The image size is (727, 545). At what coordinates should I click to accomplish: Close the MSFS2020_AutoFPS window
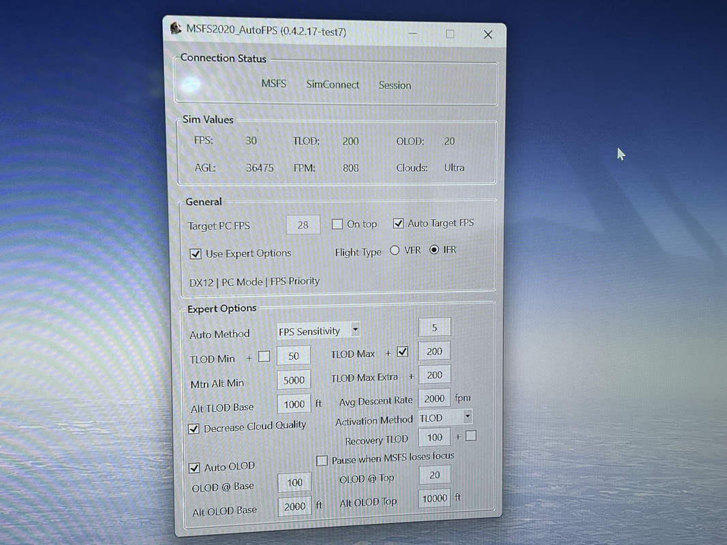point(488,35)
